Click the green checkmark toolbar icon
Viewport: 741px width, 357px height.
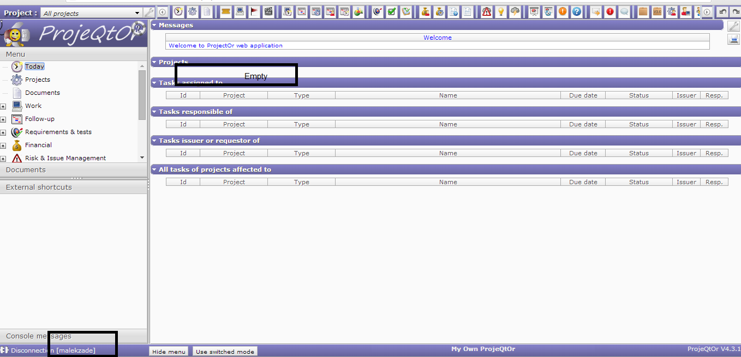pyautogui.click(x=392, y=11)
